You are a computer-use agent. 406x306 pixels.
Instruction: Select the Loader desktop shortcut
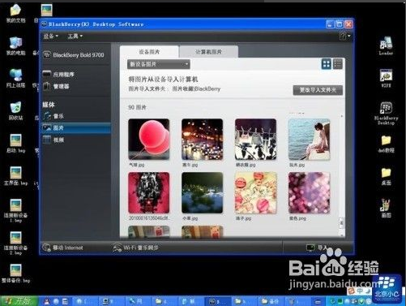coord(386,45)
